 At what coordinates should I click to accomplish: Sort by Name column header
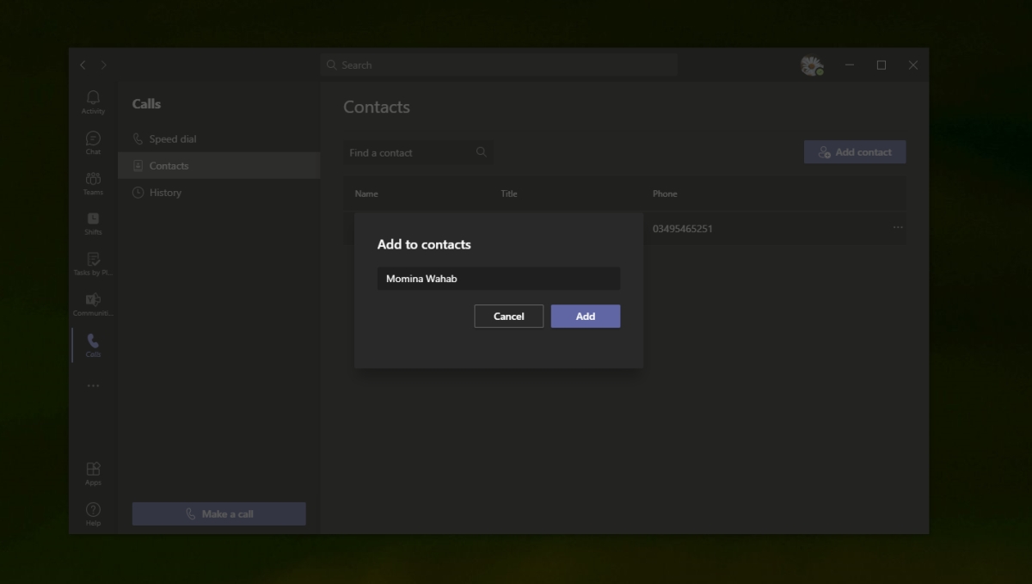(x=366, y=194)
